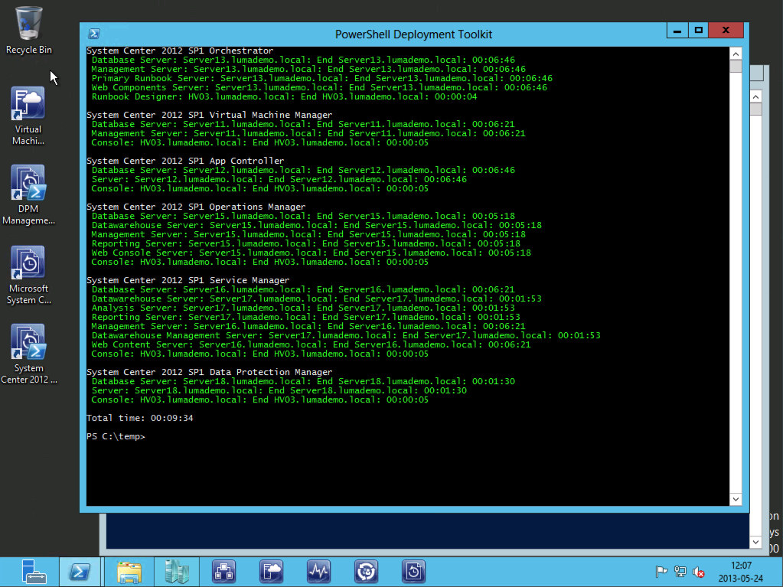The height and width of the screenshot is (587, 783).
Task: Click 'System Center 2012 SP1 Data Protection Manager'
Action: pyautogui.click(x=209, y=372)
